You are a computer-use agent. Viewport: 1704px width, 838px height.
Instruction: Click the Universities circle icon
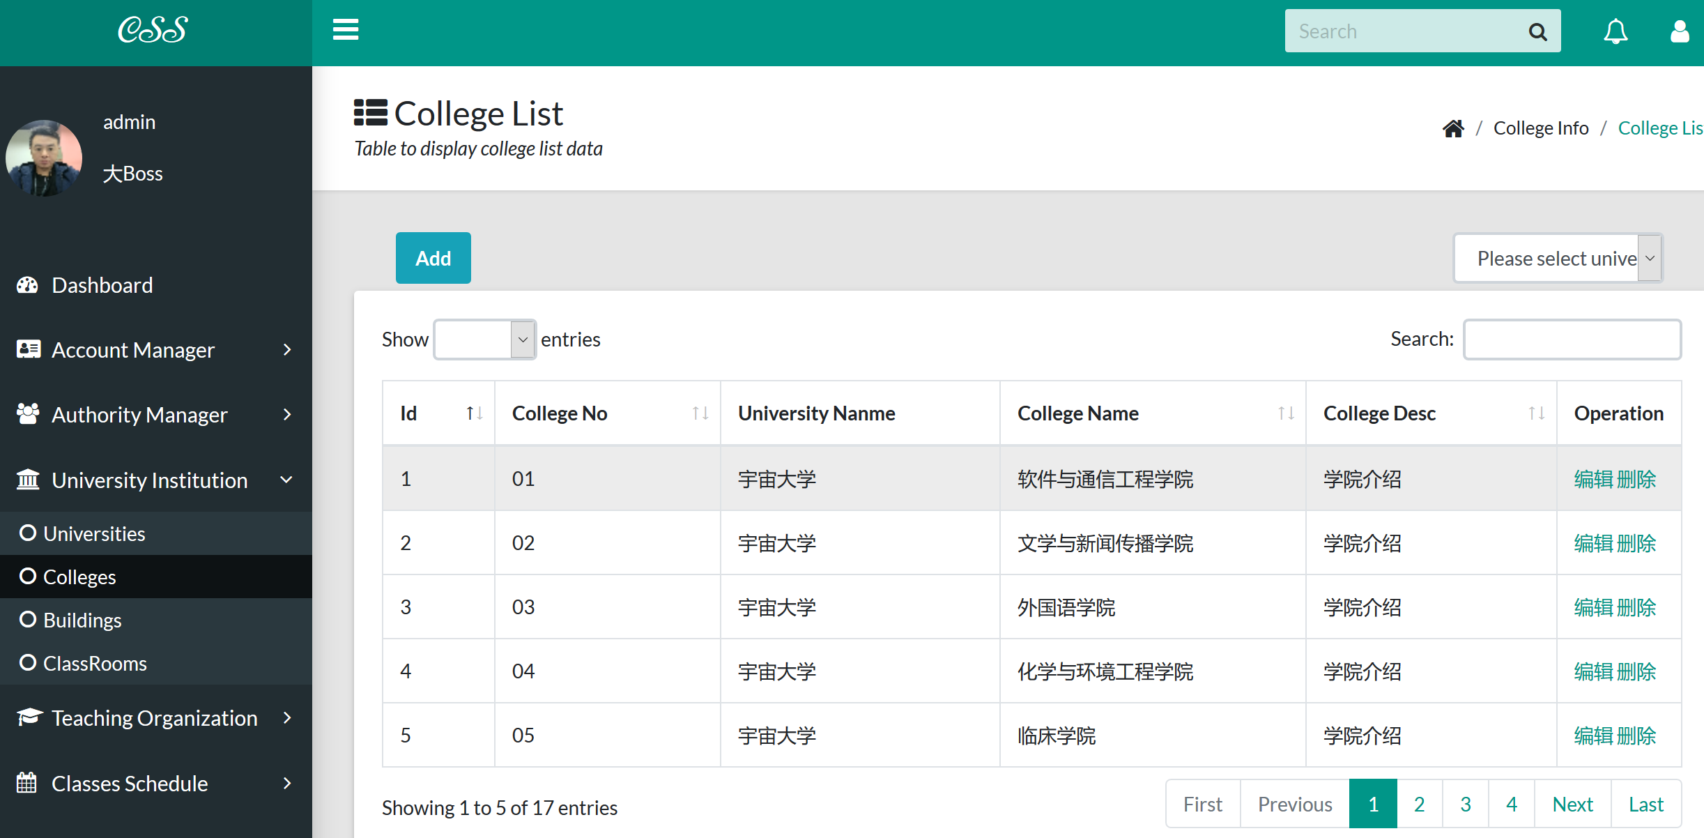(x=28, y=533)
